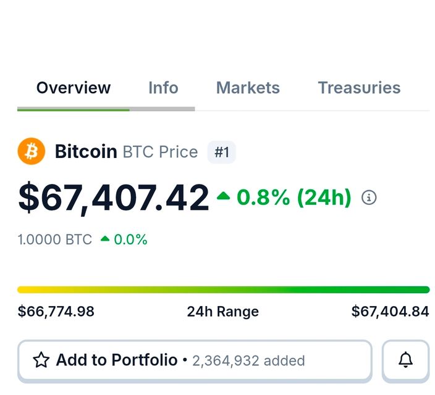
Task: Click the orange Bitcoin logo icon
Action: 32,151
